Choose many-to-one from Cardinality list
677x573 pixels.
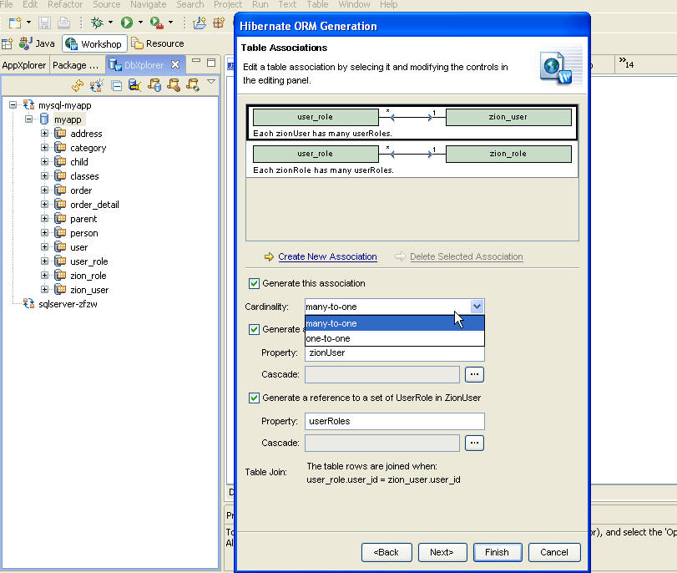(395, 323)
